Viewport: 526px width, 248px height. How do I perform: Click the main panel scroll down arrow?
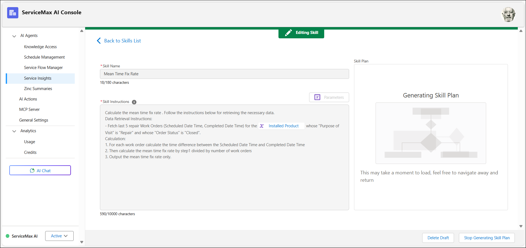521,226
